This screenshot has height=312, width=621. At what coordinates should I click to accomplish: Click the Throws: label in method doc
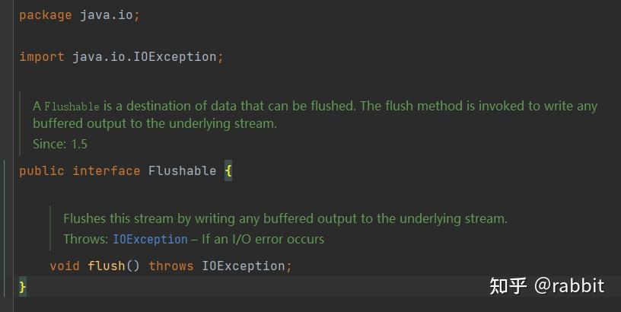pyautogui.click(x=85, y=239)
